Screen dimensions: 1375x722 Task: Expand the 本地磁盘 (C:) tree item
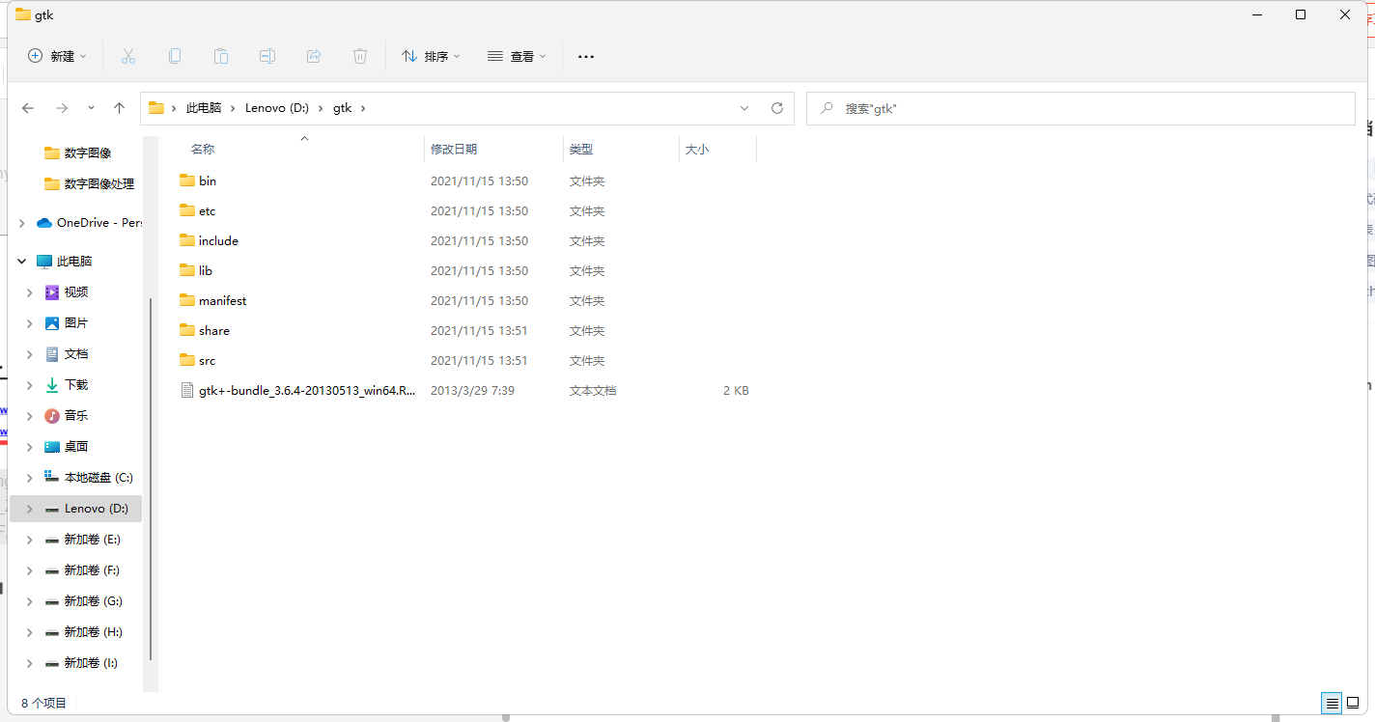pos(29,477)
